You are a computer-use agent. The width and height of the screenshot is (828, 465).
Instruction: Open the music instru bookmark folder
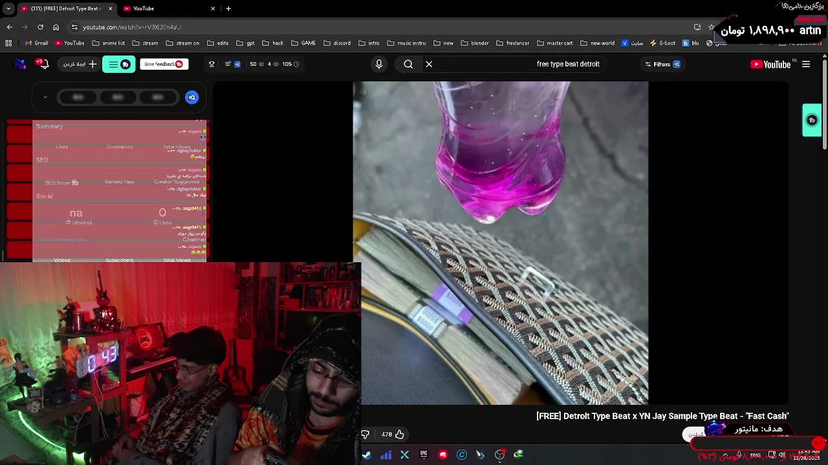click(x=406, y=43)
